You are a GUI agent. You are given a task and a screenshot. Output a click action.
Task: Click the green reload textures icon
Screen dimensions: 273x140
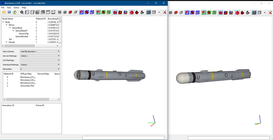point(14,12)
